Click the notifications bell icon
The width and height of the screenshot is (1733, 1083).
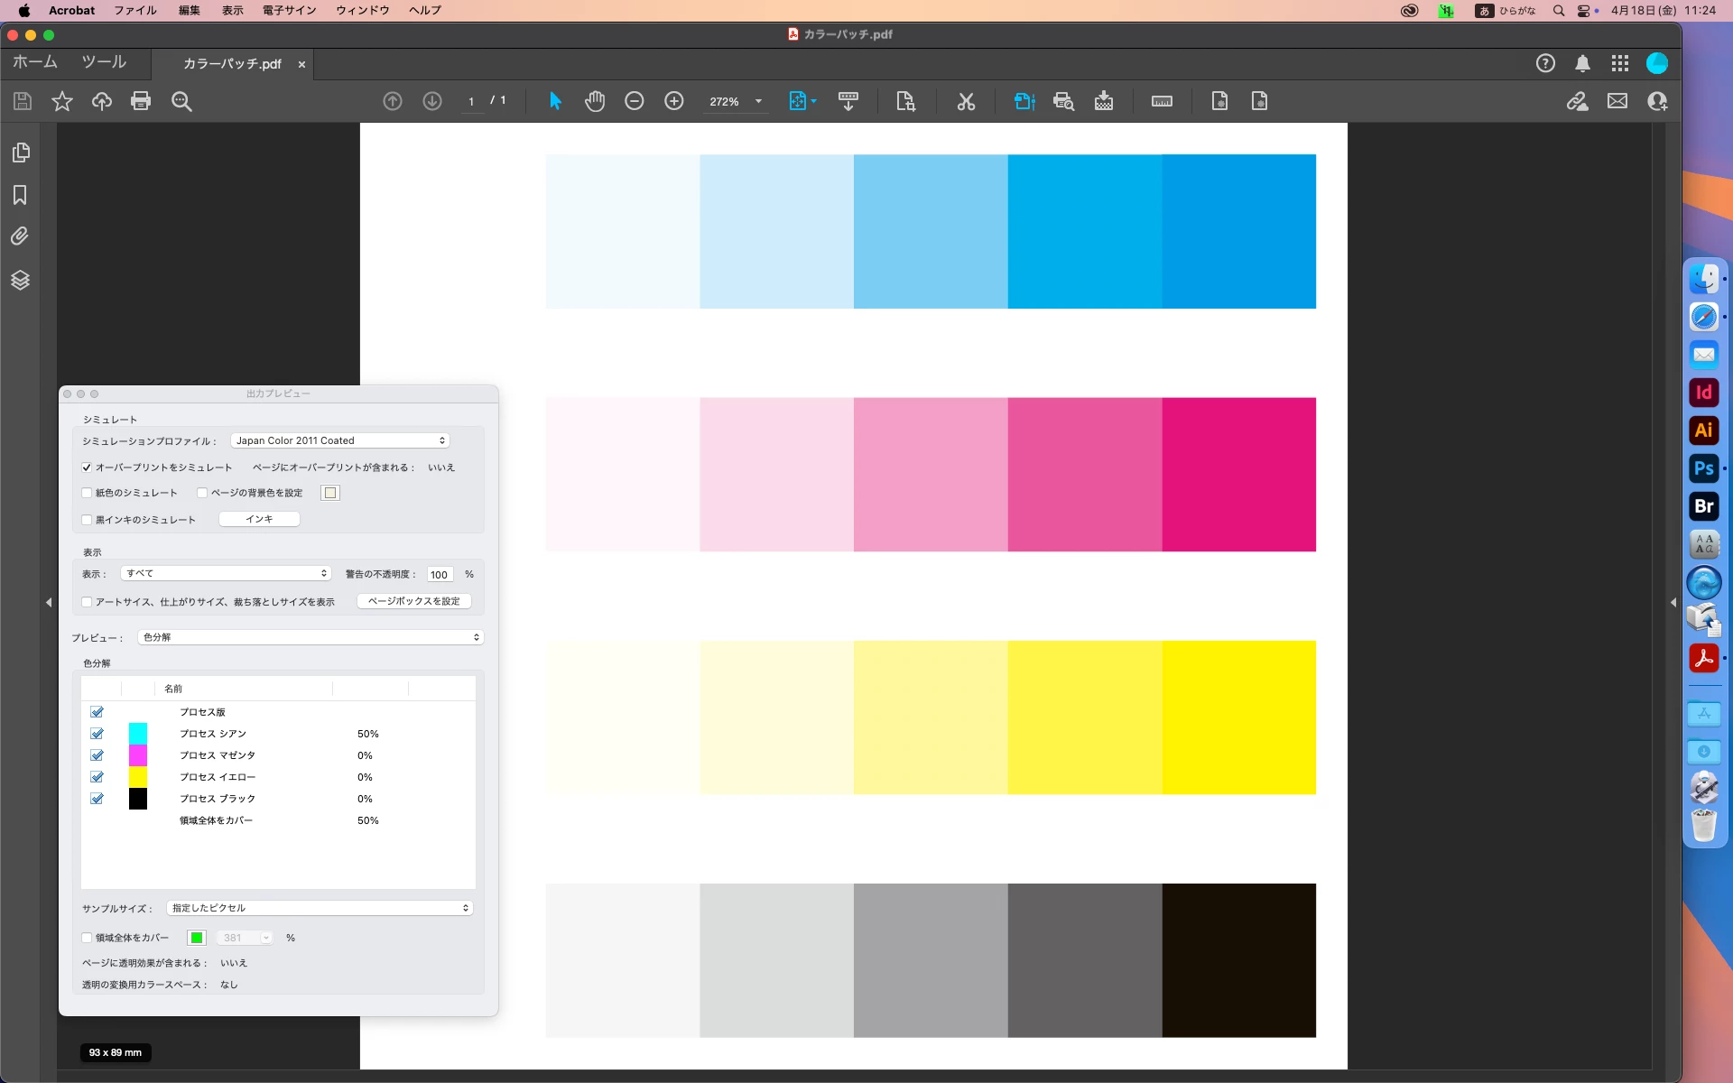tap(1582, 63)
